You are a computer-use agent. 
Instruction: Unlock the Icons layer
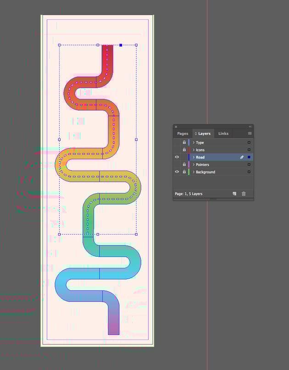point(184,150)
